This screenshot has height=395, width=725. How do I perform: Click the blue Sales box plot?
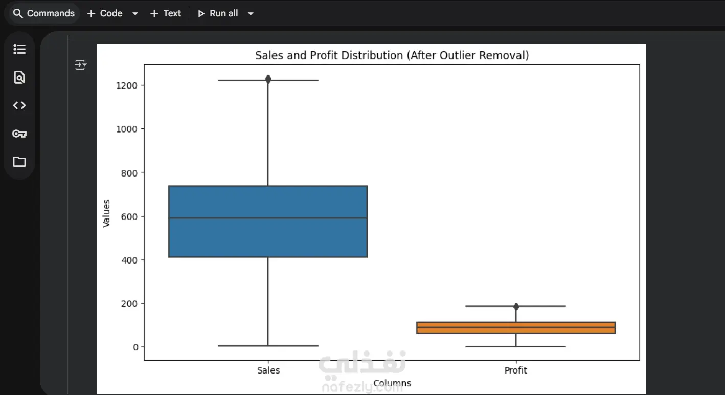click(x=268, y=222)
